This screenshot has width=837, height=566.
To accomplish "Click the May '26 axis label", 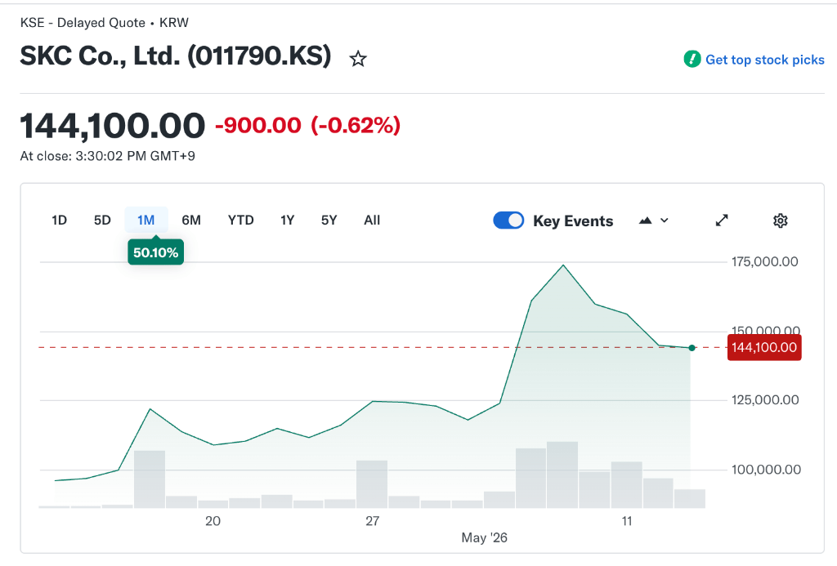I will click(484, 537).
